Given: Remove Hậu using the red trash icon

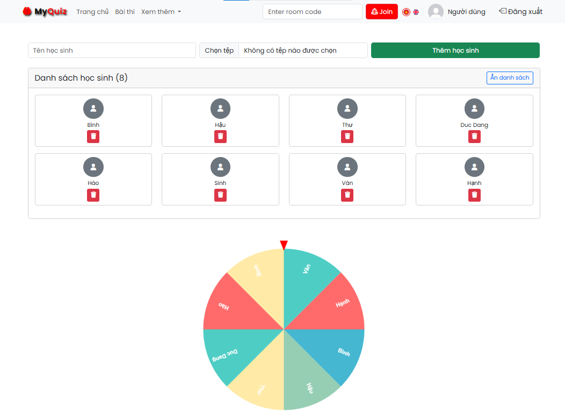Looking at the screenshot, I should click(220, 137).
